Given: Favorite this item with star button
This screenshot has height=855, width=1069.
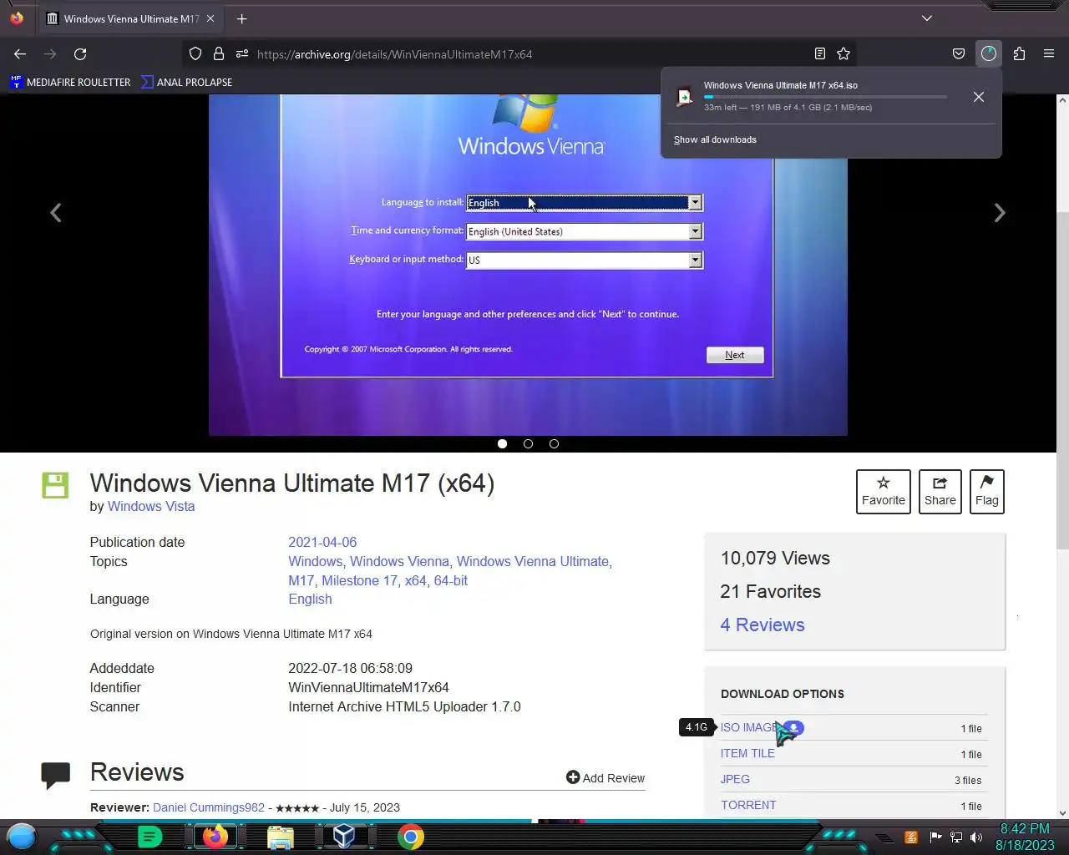Looking at the screenshot, I should pos(884,492).
